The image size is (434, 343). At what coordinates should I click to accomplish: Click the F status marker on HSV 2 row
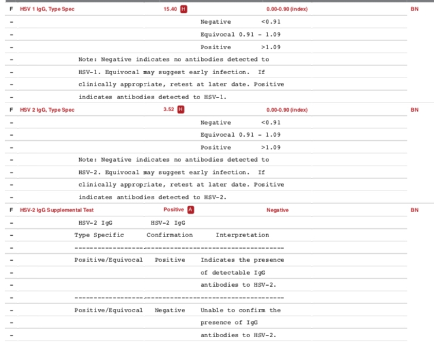pyautogui.click(x=12, y=110)
